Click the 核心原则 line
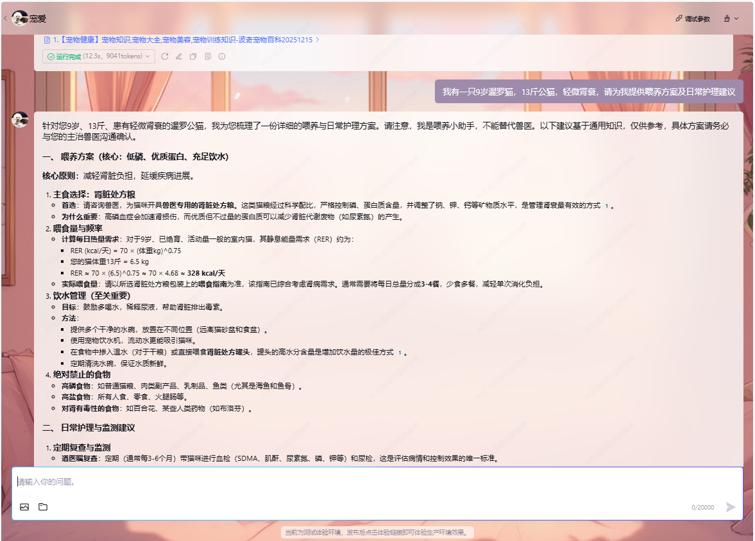The height and width of the screenshot is (541, 755). (118, 176)
